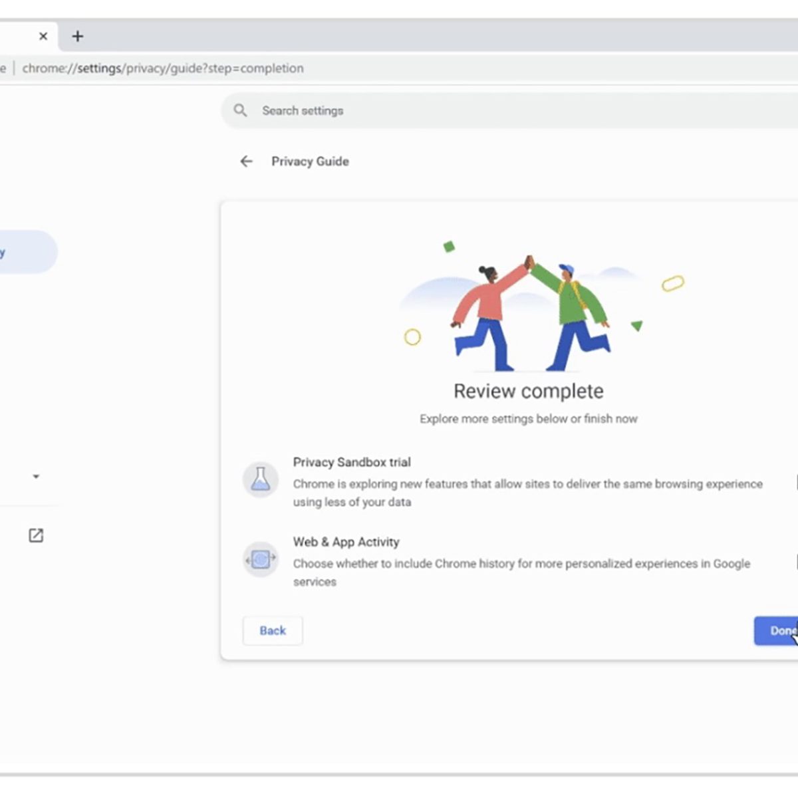
Task: Click Done to finish Privacy Guide
Action: (x=775, y=630)
